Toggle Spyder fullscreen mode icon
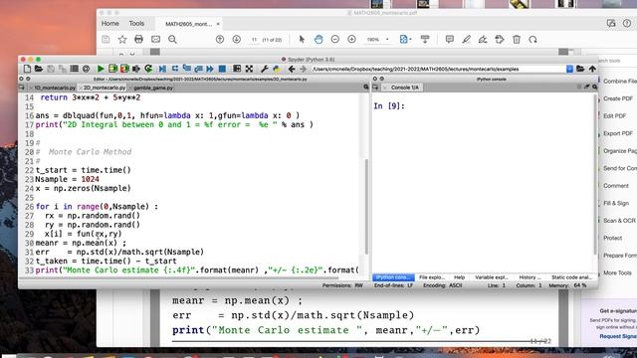Viewport: 637px width, 358px height. (x=249, y=69)
